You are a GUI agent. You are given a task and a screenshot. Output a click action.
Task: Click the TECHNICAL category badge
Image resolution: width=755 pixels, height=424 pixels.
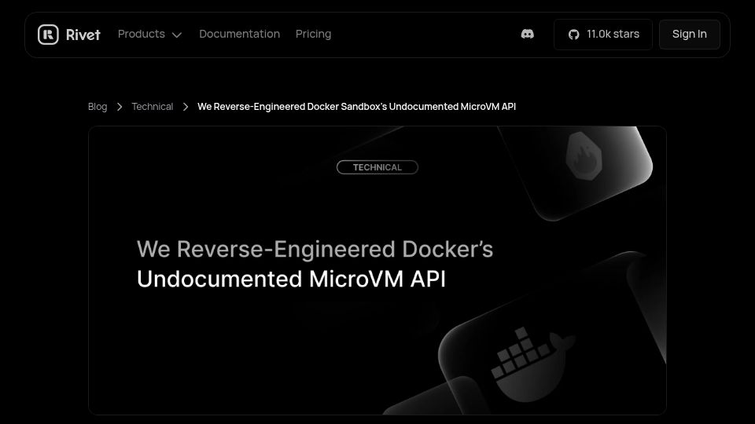click(377, 167)
